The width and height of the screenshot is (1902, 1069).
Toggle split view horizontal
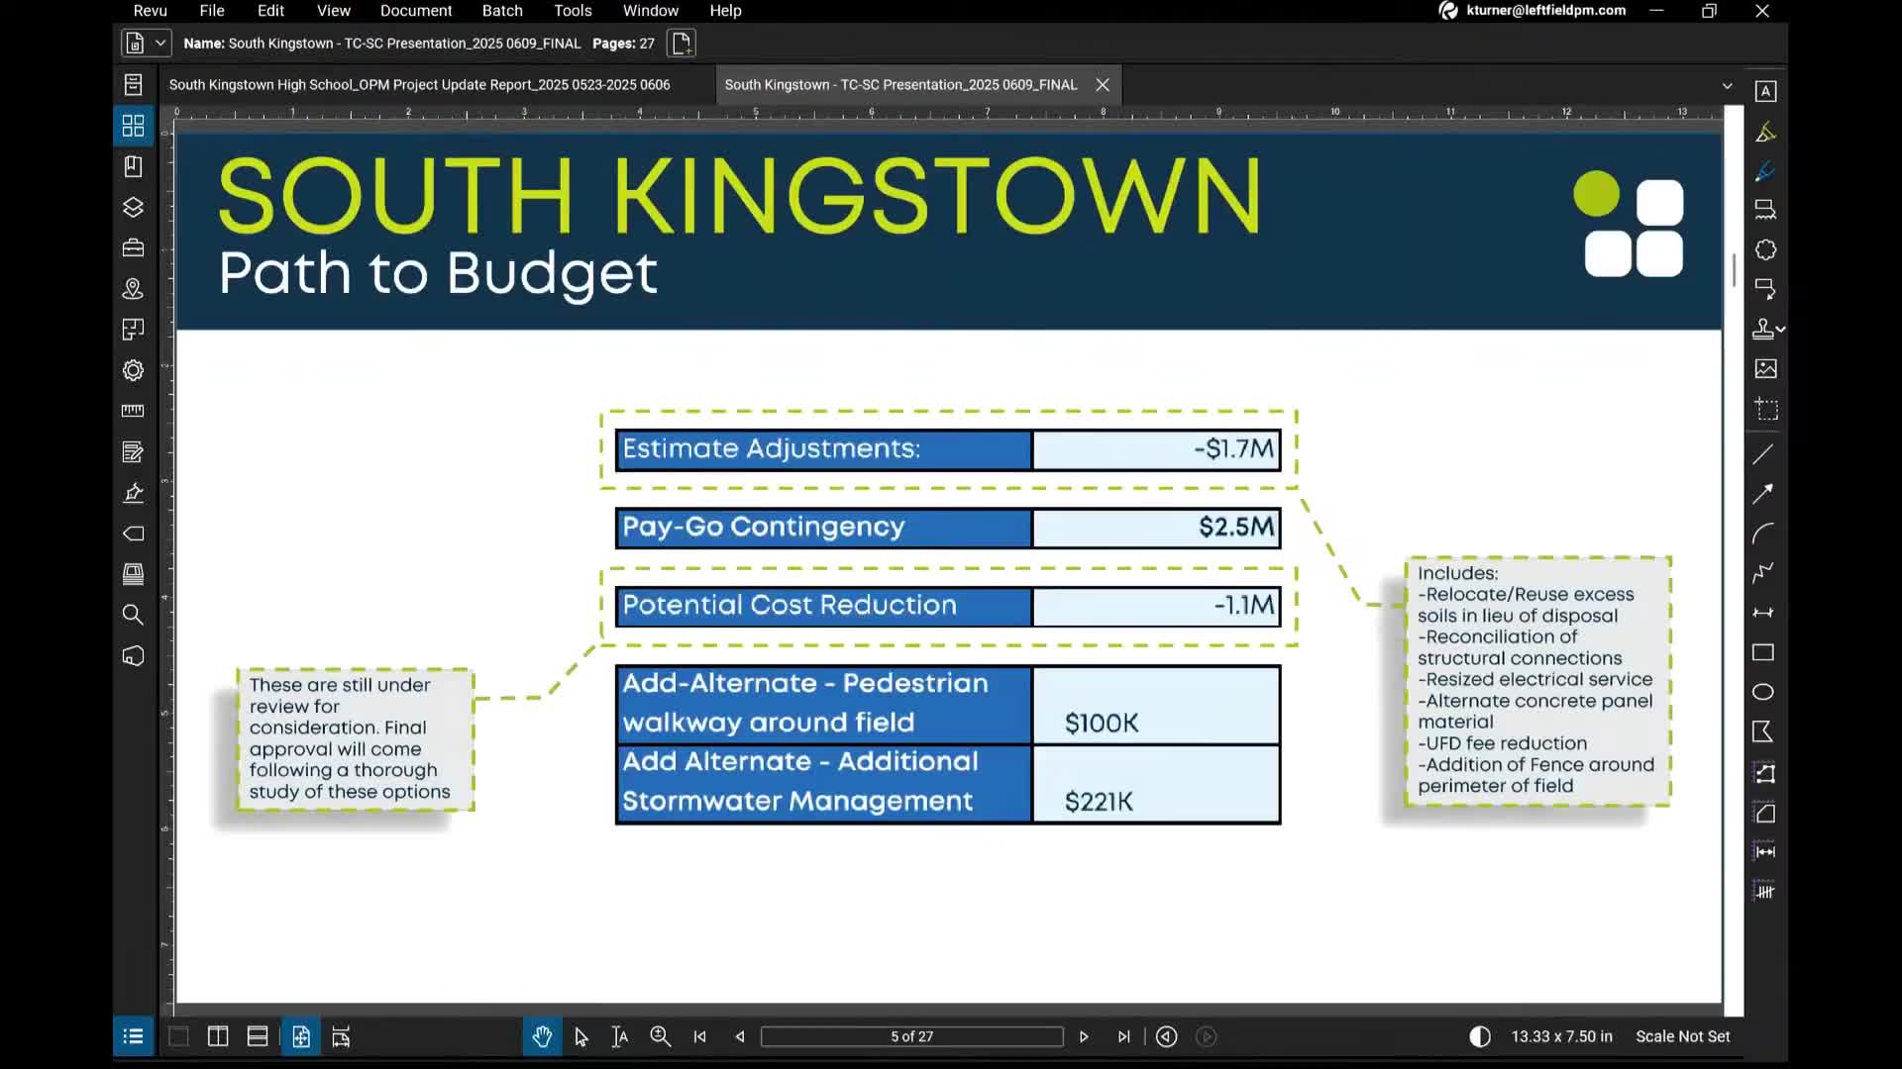(x=258, y=1036)
